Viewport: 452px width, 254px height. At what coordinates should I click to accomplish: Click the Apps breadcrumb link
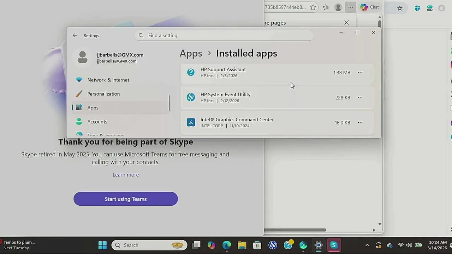pyautogui.click(x=191, y=53)
